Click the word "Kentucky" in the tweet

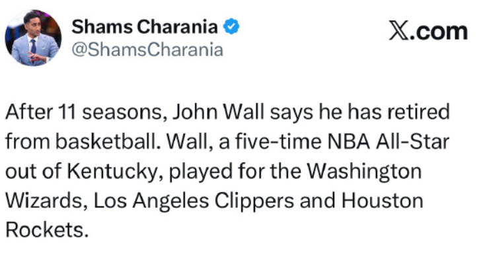[112, 172]
